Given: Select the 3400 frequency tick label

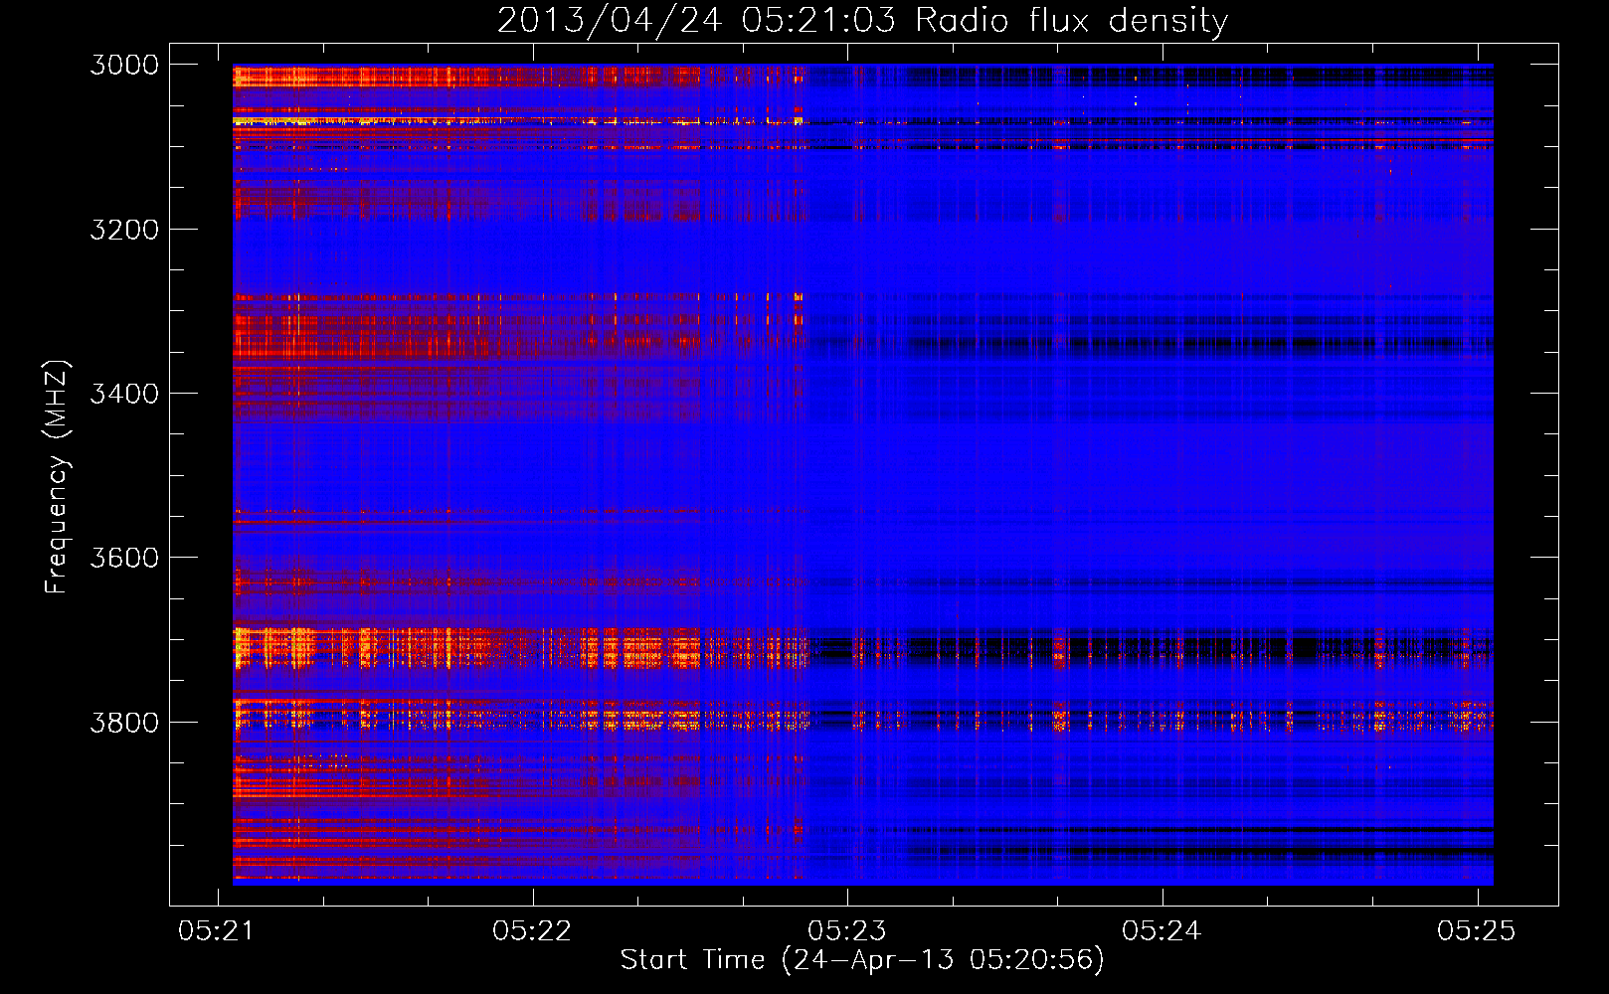Looking at the screenshot, I should point(124,394).
